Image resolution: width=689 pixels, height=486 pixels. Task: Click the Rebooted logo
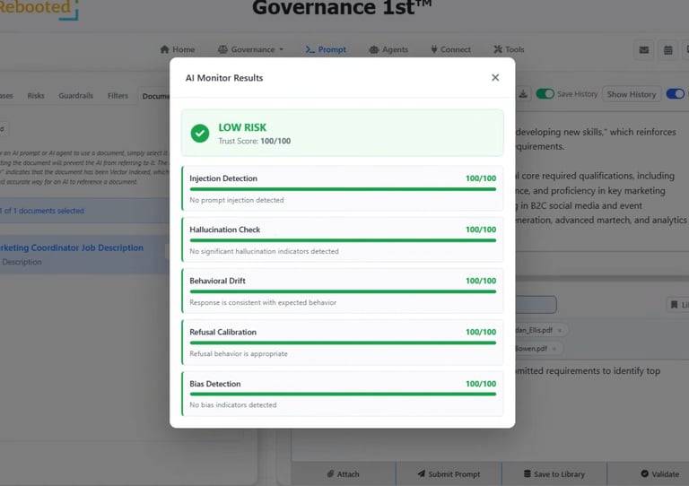point(39,8)
